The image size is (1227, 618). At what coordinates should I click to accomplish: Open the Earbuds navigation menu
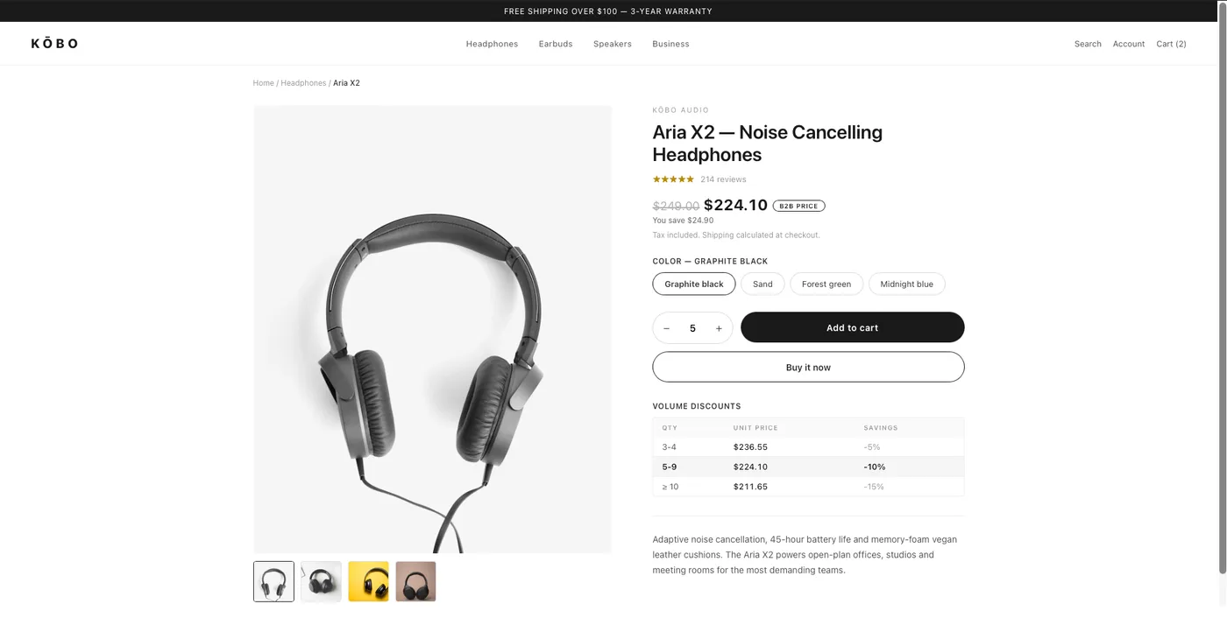tap(556, 44)
